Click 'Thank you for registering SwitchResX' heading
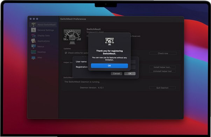 pos(110,52)
